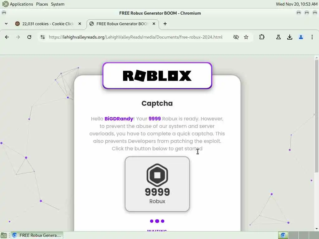This screenshot has width=319, height=239.
Task: Open the Extensions puzzle icon
Action: click(x=262, y=37)
